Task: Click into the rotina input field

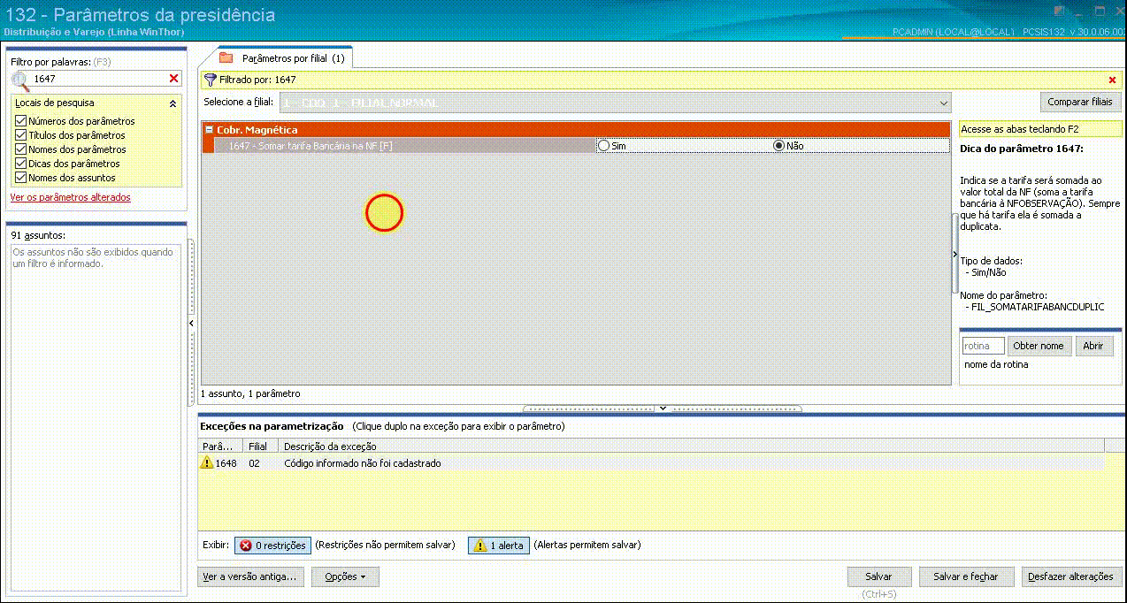Action: click(x=983, y=346)
